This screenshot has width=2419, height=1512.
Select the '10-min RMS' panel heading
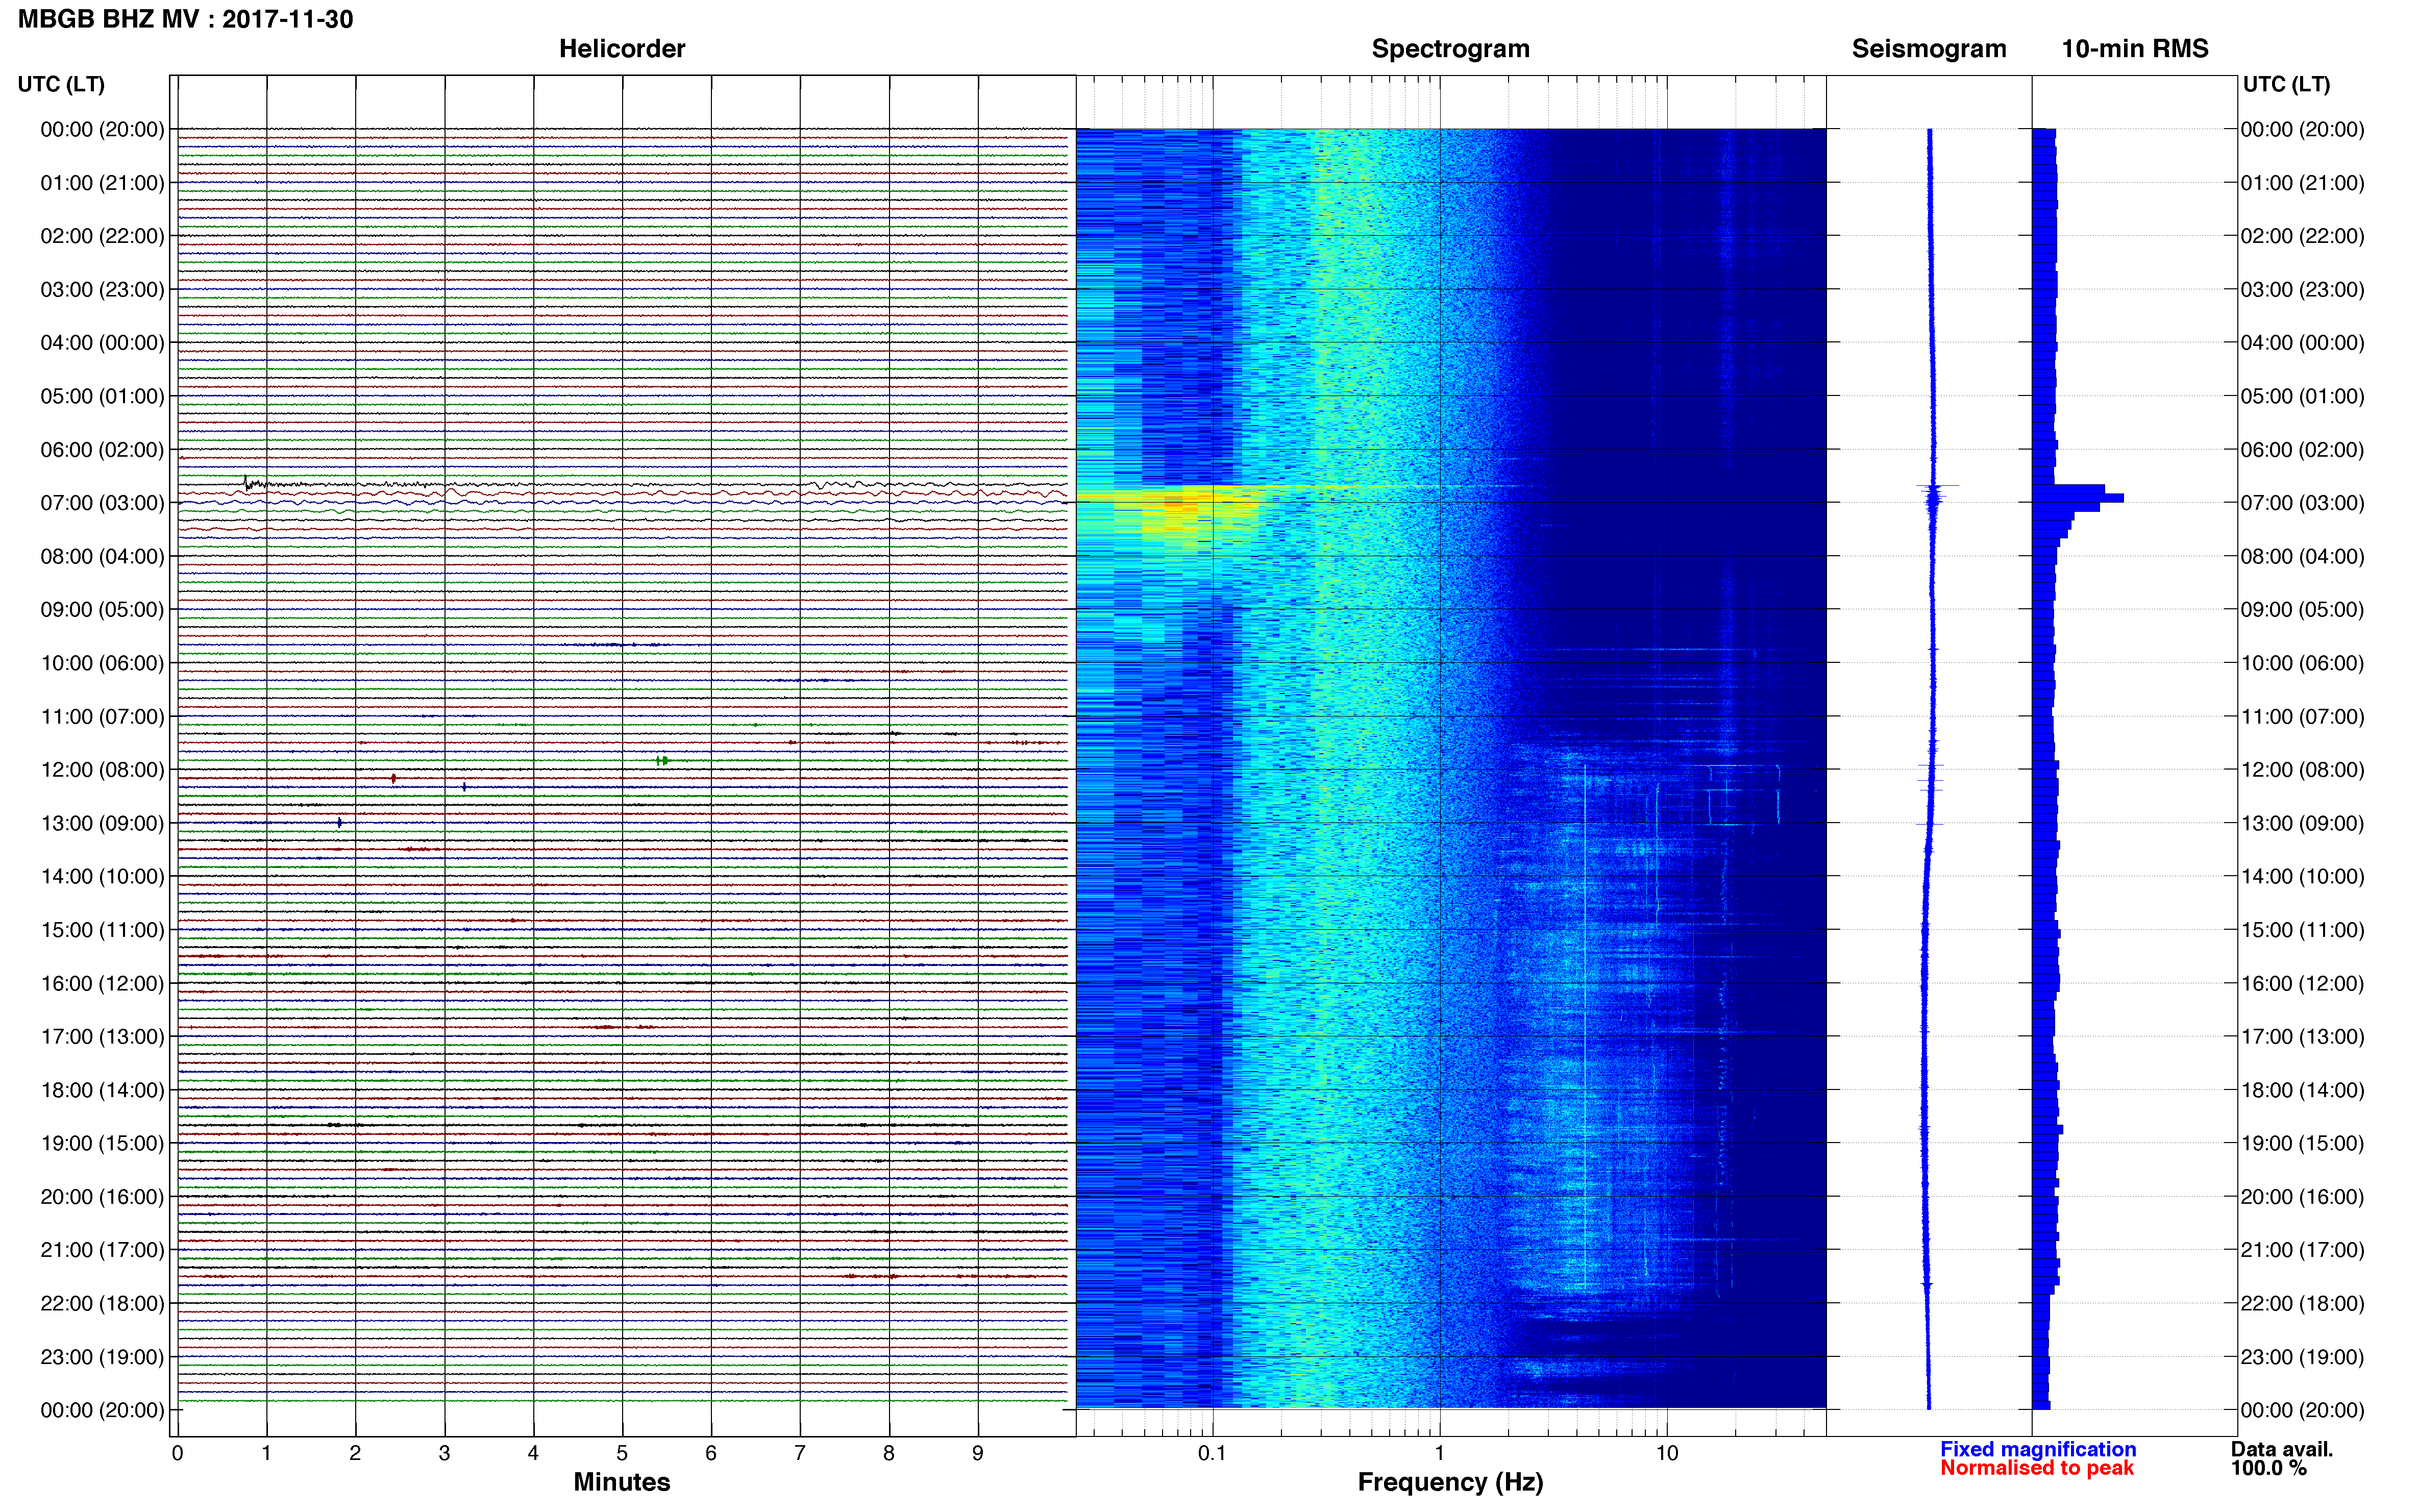click(x=2135, y=49)
